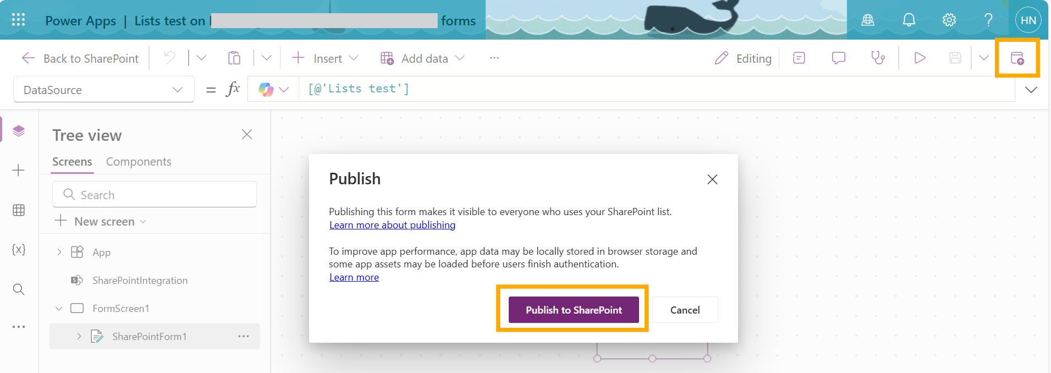Viewport: 1051px width, 373px height.
Task: Click the Publish icon in toolbar
Action: 1017,58
